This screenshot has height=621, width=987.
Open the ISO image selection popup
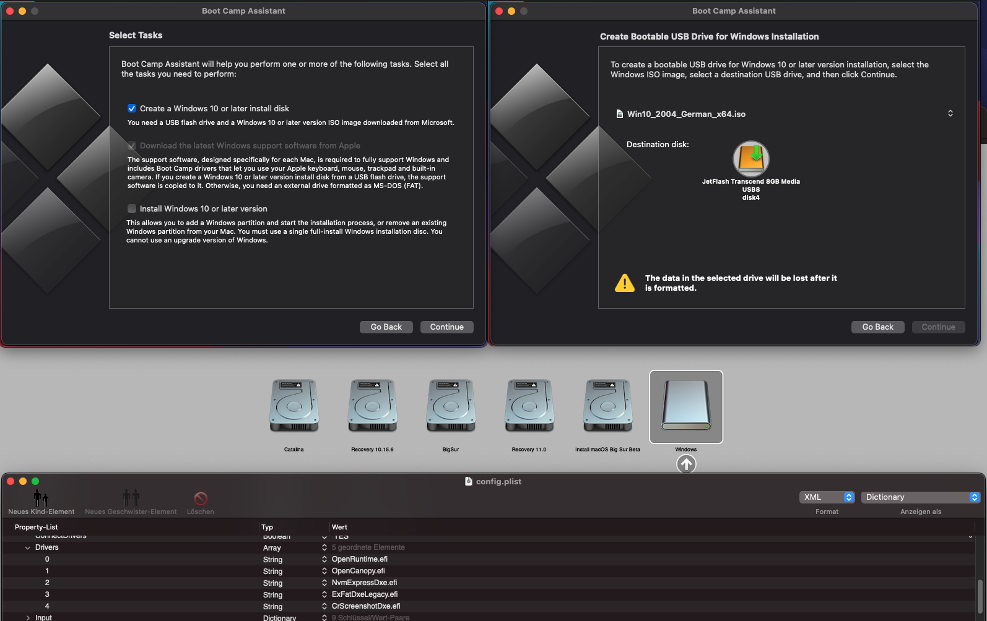(950, 114)
